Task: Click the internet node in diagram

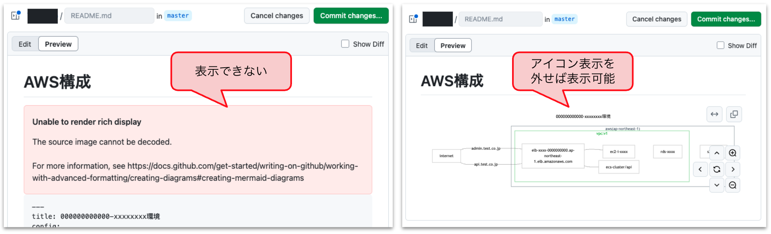Action: tap(446, 156)
